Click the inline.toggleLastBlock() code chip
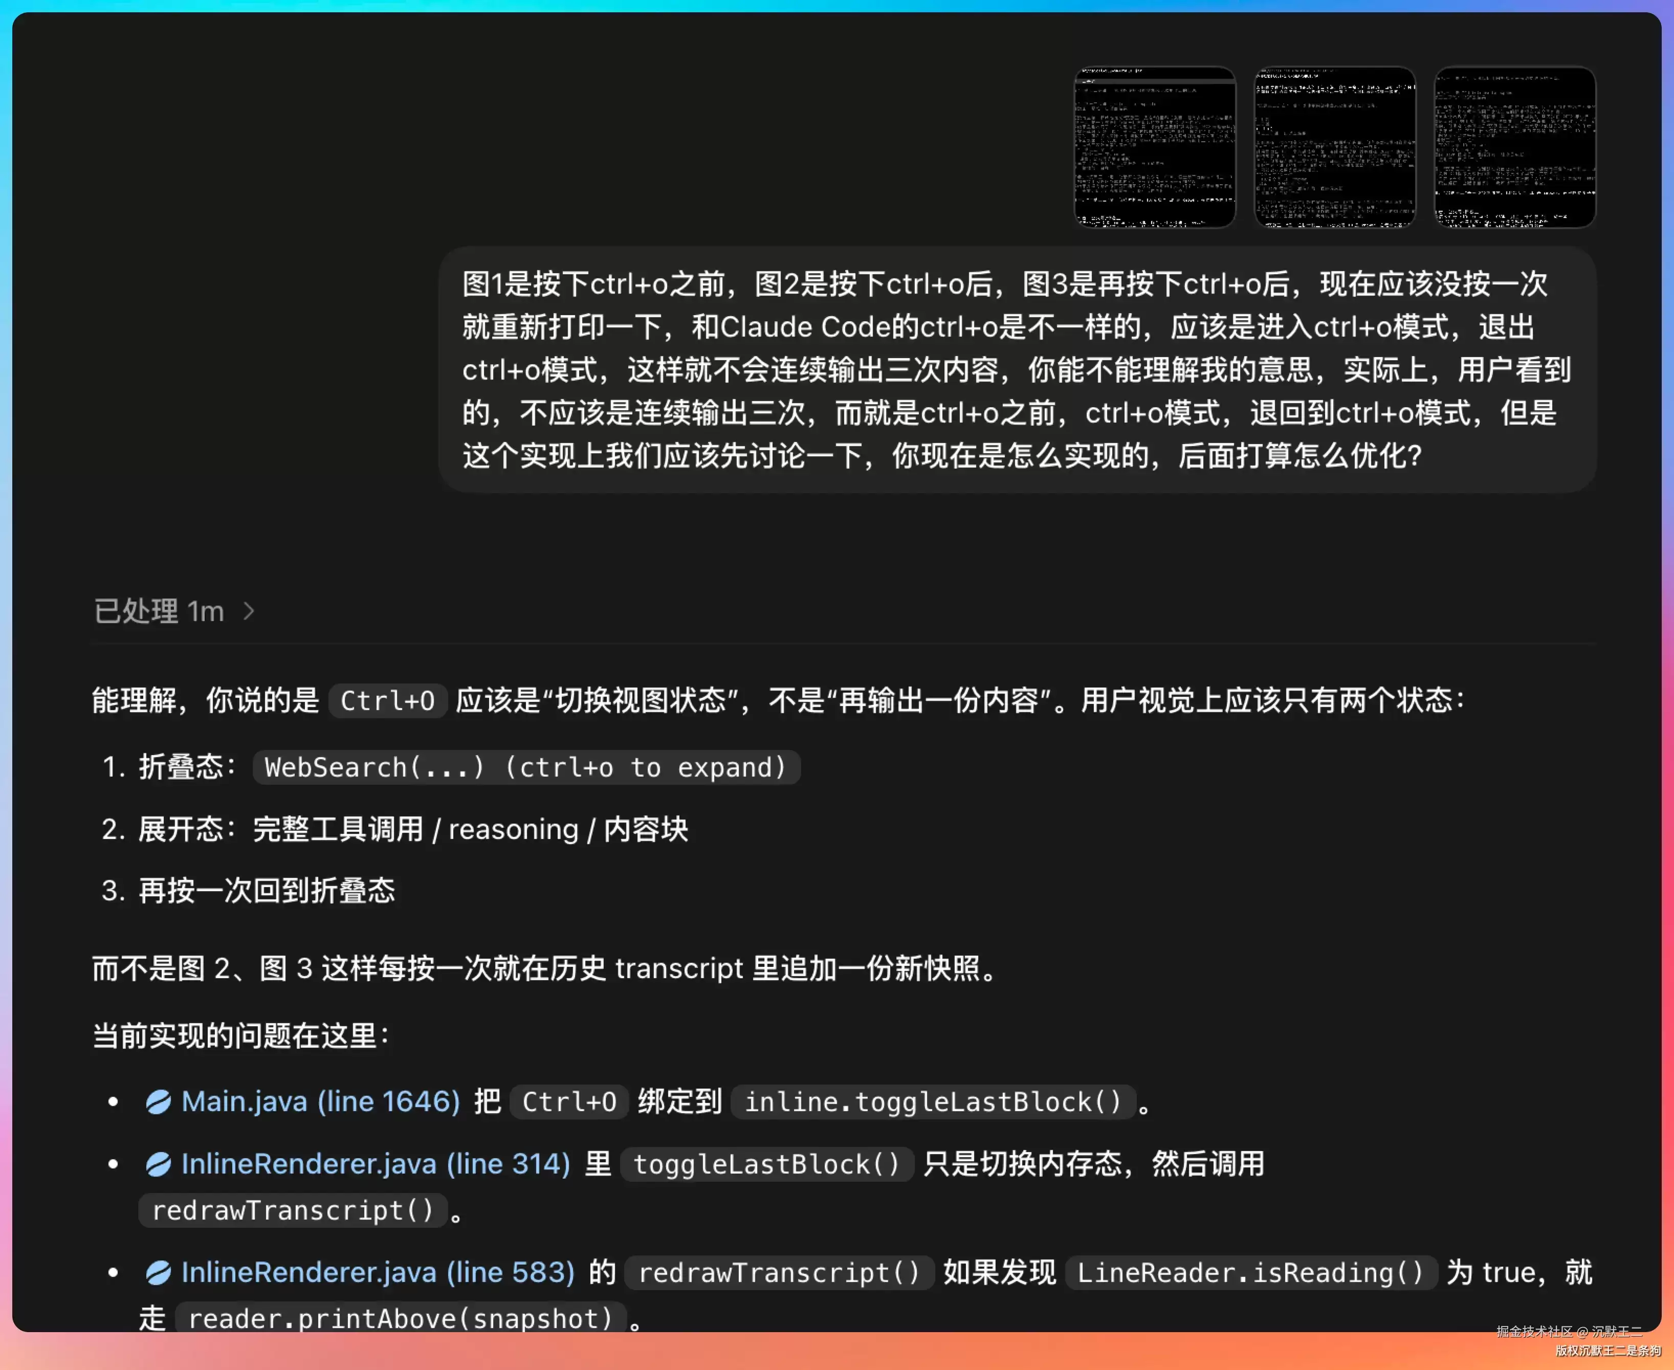Screen dimensions: 1674x1370 pyautogui.click(x=933, y=1102)
